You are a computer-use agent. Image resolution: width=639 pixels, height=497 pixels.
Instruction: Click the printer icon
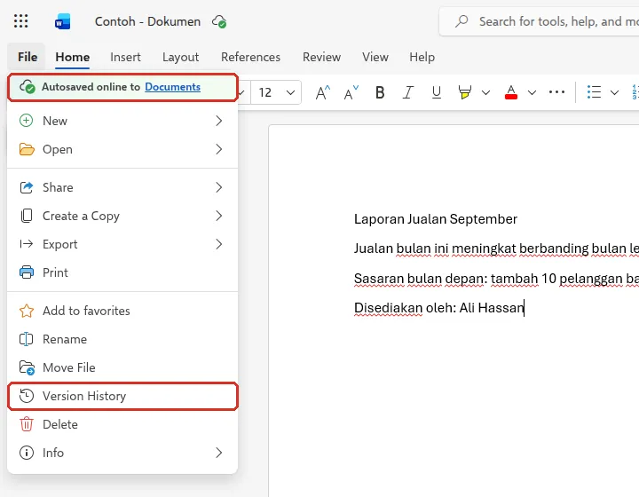coord(27,272)
